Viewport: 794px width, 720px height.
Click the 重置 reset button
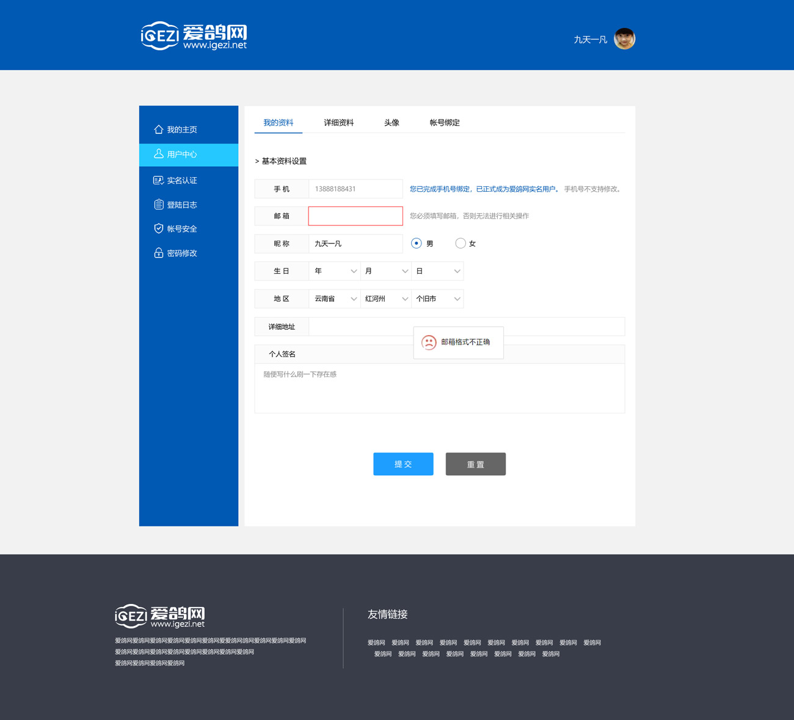pos(476,464)
